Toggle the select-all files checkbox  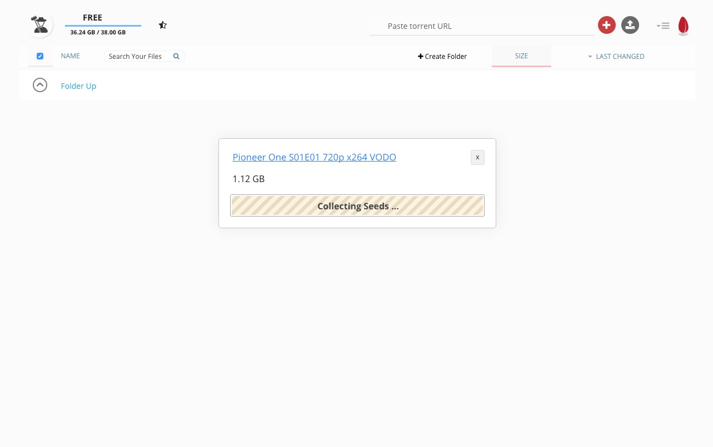point(40,56)
